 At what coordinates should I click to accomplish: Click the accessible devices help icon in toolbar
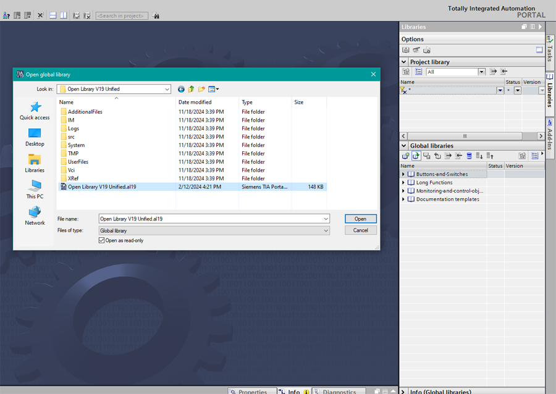(x=6, y=15)
